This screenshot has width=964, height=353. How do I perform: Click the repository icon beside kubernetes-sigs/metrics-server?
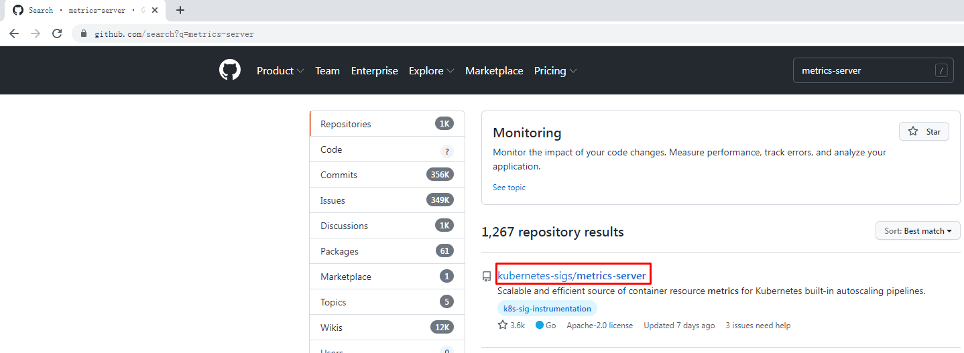click(487, 276)
